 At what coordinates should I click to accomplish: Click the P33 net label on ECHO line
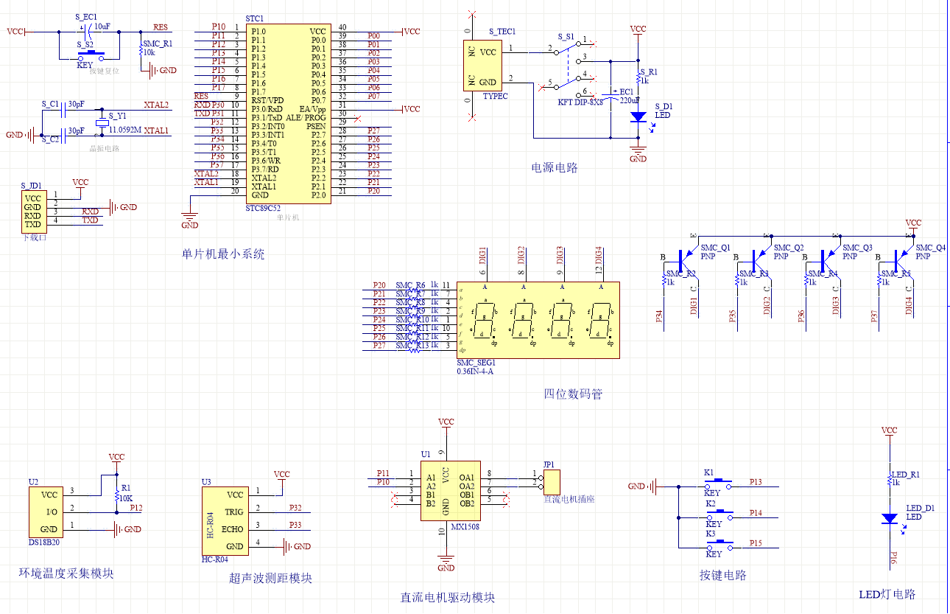(x=295, y=525)
